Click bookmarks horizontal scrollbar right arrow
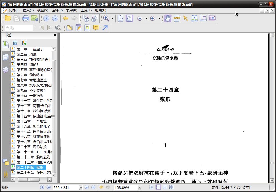 tap(50, 180)
